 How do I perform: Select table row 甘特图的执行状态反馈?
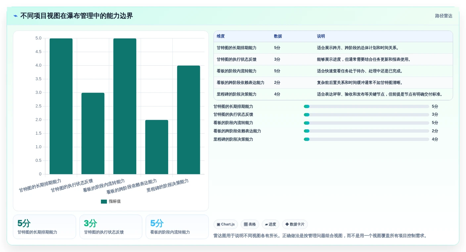coord(333,59)
